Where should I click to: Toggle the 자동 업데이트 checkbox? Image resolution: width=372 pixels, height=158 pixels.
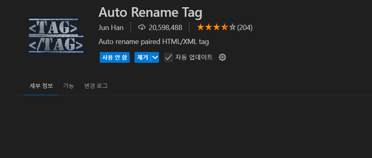click(x=169, y=57)
